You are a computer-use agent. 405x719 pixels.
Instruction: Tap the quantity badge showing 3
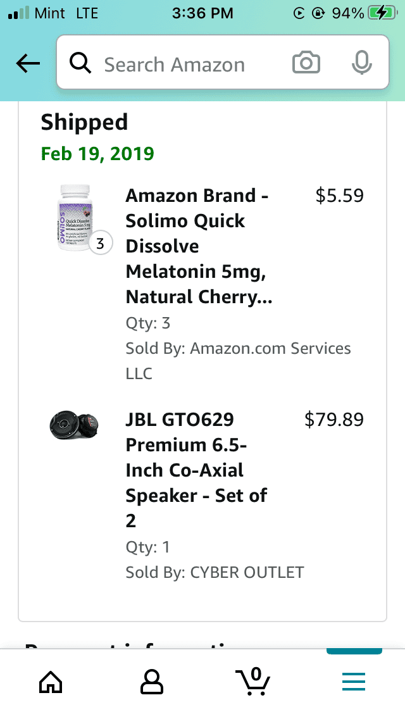coord(101,243)
